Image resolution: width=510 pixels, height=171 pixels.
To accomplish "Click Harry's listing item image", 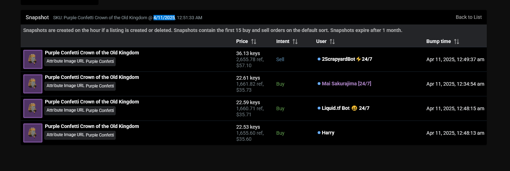I will [33, 133].
